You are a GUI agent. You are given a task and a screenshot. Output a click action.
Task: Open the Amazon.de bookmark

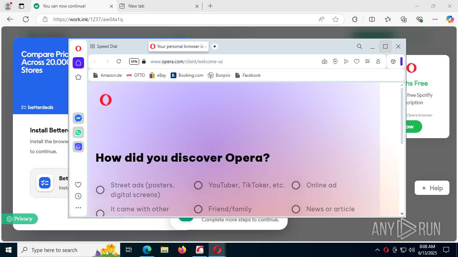(x=107, y=75)
